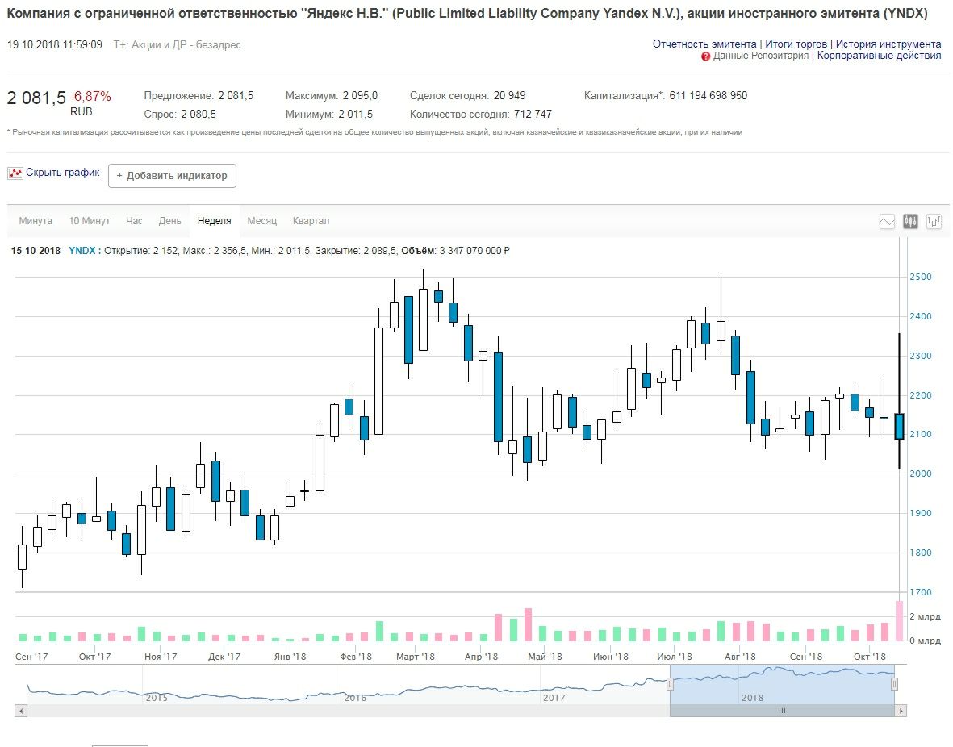Click the Объём 3 347 070 000 label
The height and width of the screenshot is (747, 953).
(455, 250)
